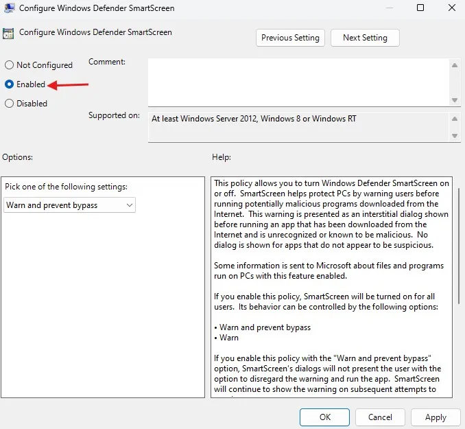This screenshot has width=465, height=429.
Task: Select the Disabled radio button
Action: click(x=9, y=104)
